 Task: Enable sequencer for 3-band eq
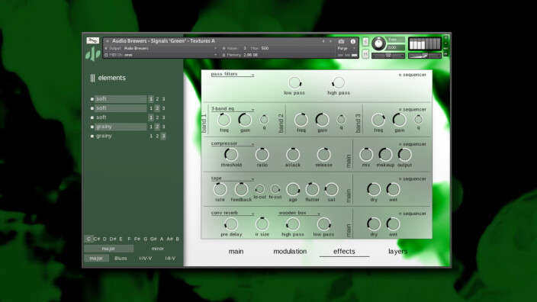click(x=413, y=110)
